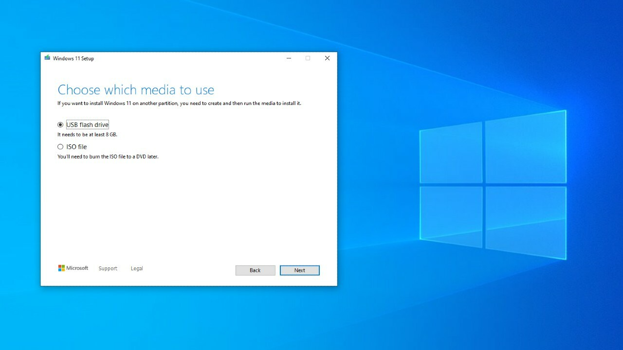Close the Windows 11 Setup window
Image resolution: width=623 pixels, height=350 pixels.
pyautogui.click(x=327, y=58)
